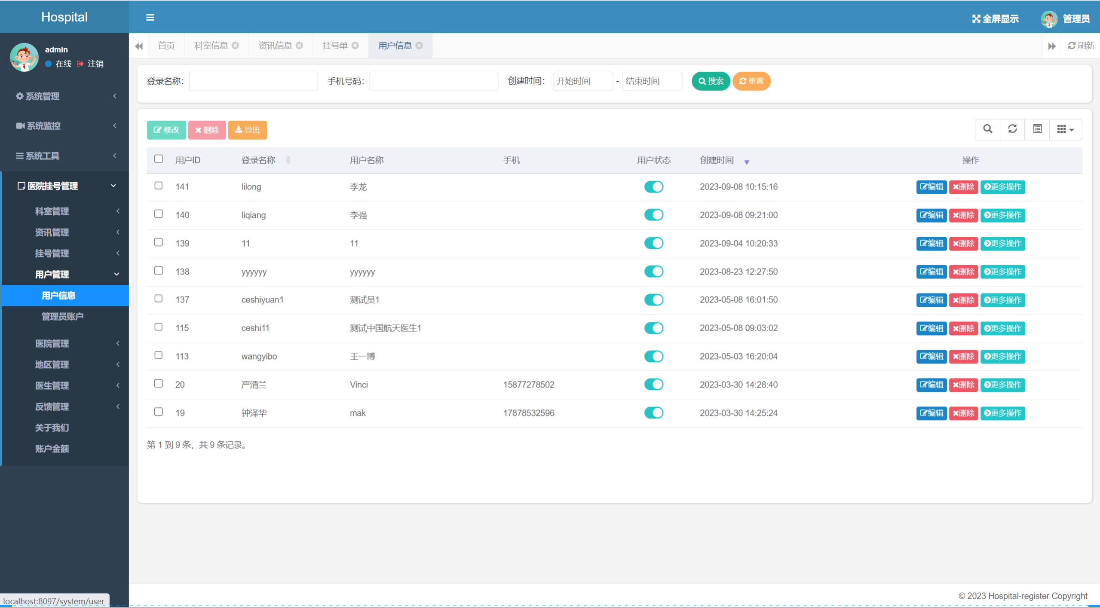This screenshot has width=1100, height=608.
Task: Close the 挂号单 tab
Action: tap(355, 46)
